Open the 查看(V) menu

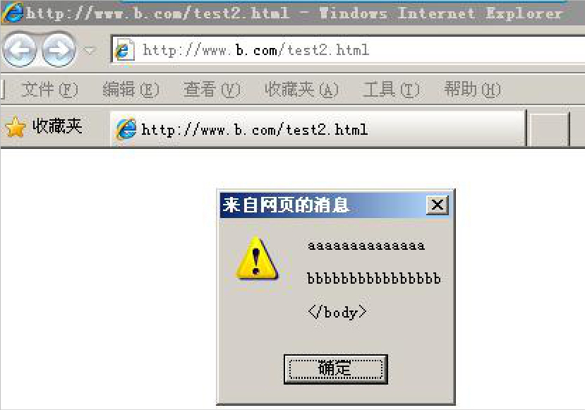point(212,90)
